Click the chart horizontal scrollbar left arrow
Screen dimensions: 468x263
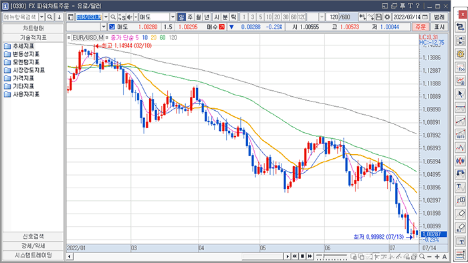point(70,256)
